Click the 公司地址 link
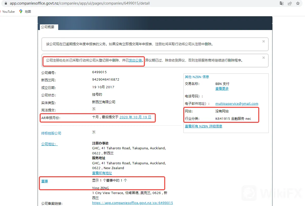Image resolution: width=305 pixels, height=206 pixels. pyautogui.click(x=50, y=144)
